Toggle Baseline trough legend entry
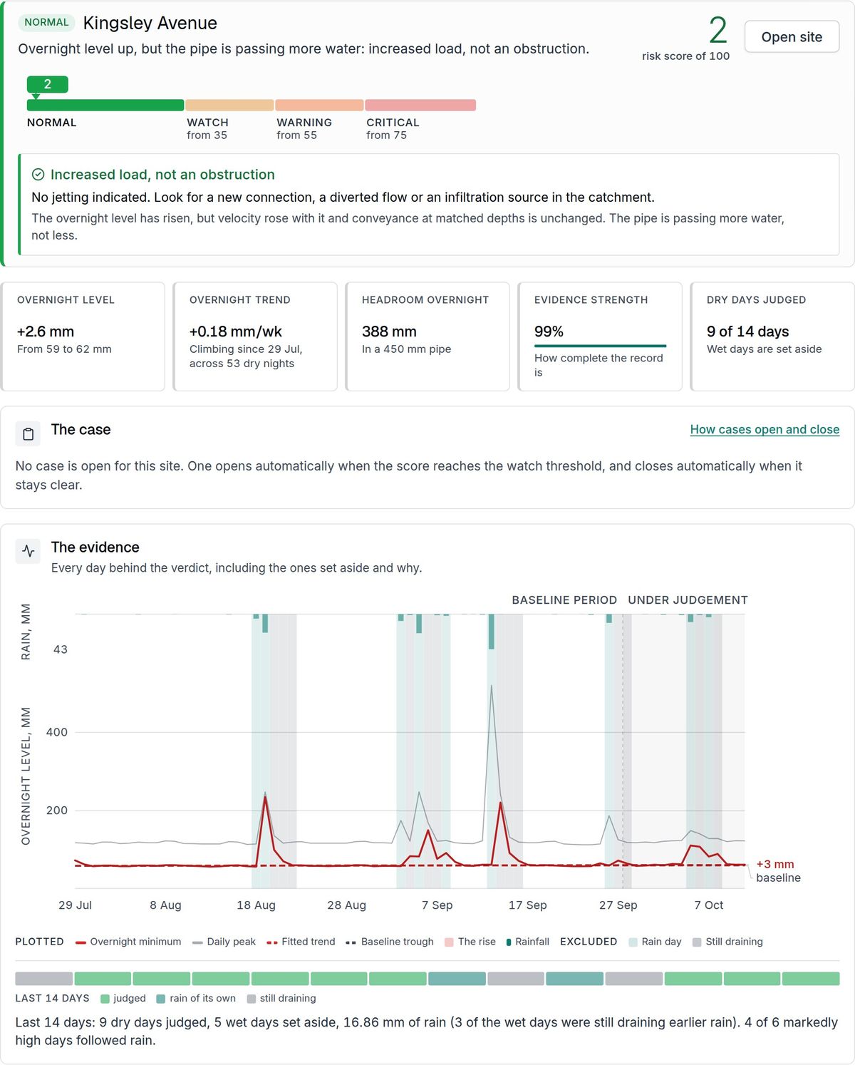This screenshot has height=1065, width=855. click(390, 942)
